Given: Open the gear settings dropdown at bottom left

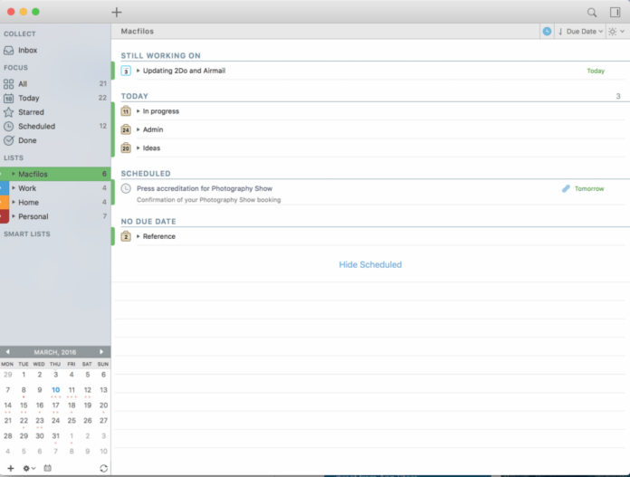Looking at the screenshot, I should 29,468.
